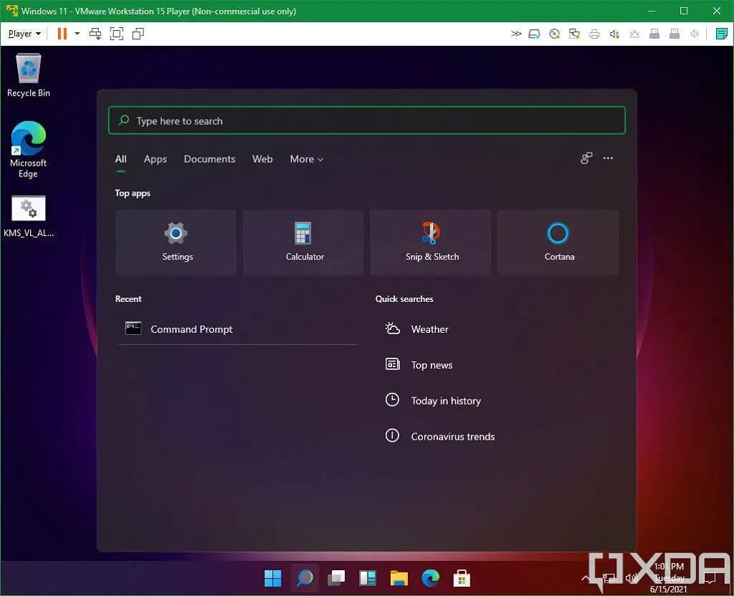Viewport: 734px width, 596px height.
Task: Click the CD/DVD drive icon in VMware toolbar
Action: tap(553, 34)
